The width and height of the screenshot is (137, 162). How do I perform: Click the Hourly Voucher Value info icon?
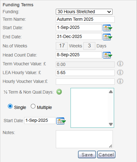coord(120,81)
